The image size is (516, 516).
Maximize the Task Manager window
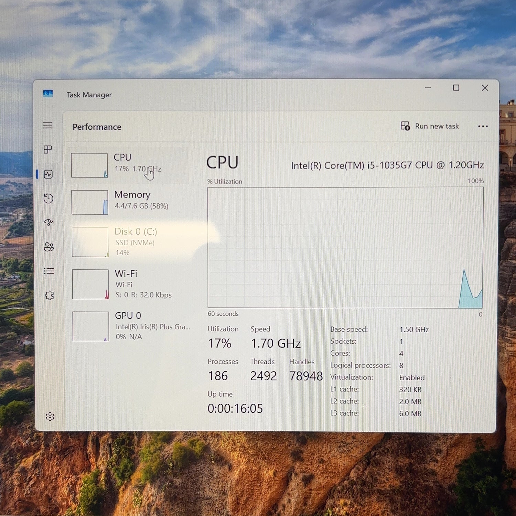pyautogui.click(x=456, y=88)
